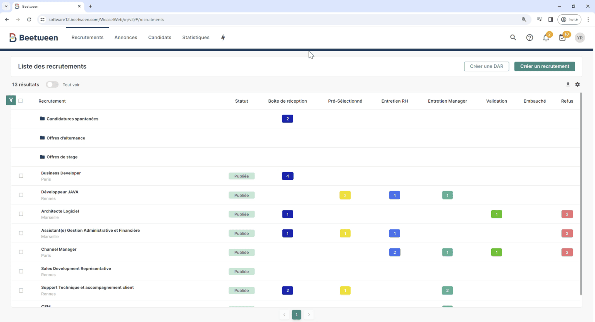
Task: Open the help question mark icon
Action: coord(530,38)
